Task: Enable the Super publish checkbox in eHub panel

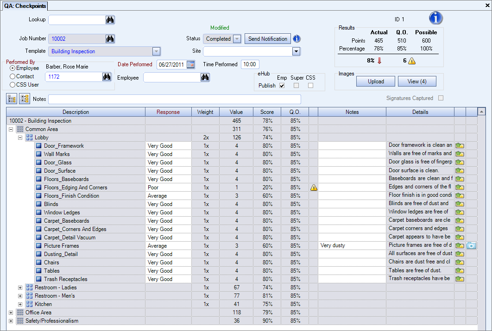Action: [x=296, y=86]
